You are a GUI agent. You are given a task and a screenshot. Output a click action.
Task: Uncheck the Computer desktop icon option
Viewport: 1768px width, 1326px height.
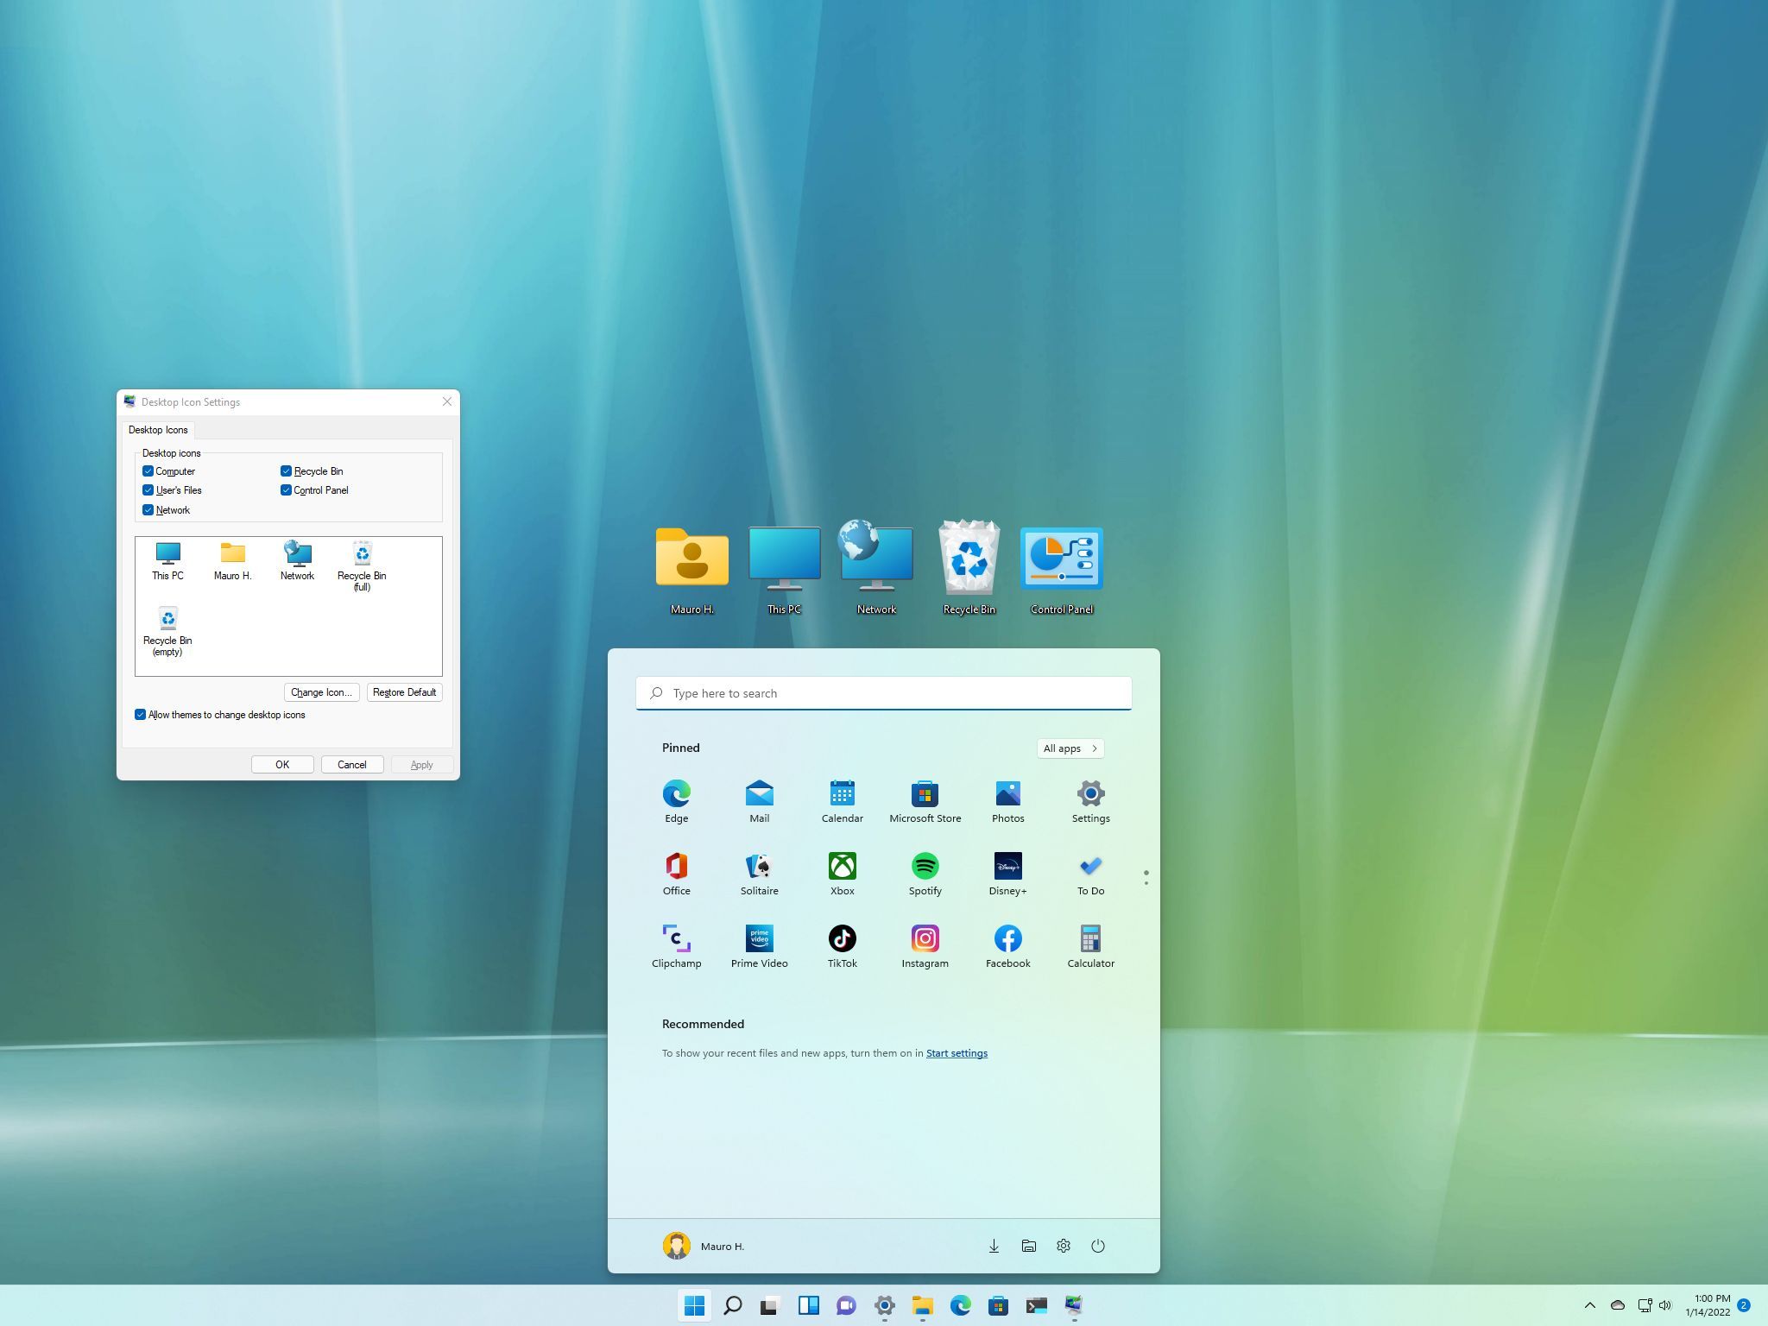pos(148,470)
